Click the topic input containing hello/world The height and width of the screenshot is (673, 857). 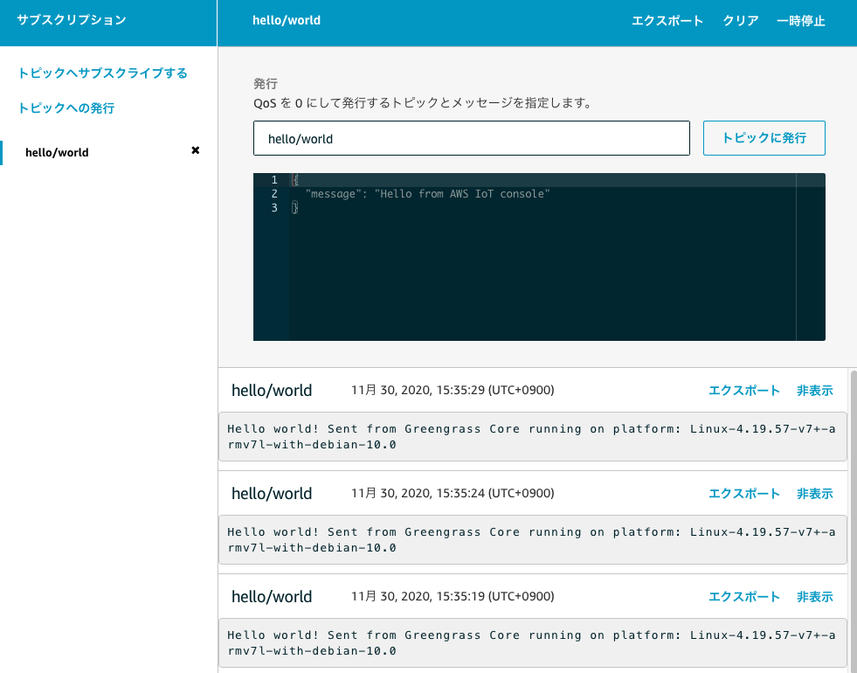[x=472, y=137]
